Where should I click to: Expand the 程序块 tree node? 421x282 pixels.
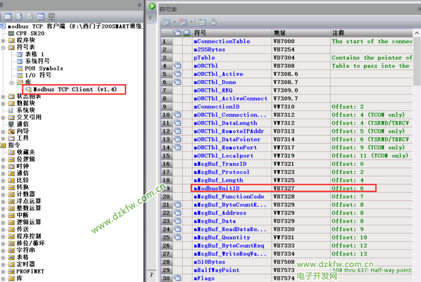pyautogui.click(x=4, y=40)
